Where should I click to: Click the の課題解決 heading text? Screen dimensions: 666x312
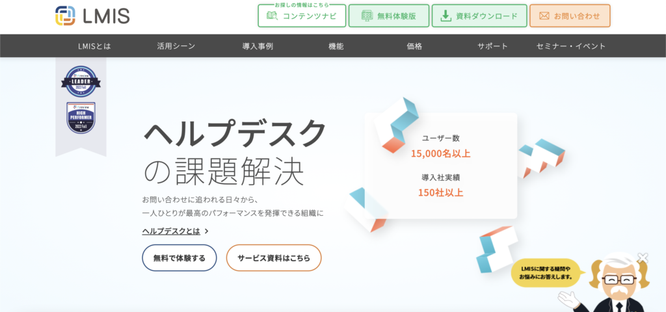[224, 172]
